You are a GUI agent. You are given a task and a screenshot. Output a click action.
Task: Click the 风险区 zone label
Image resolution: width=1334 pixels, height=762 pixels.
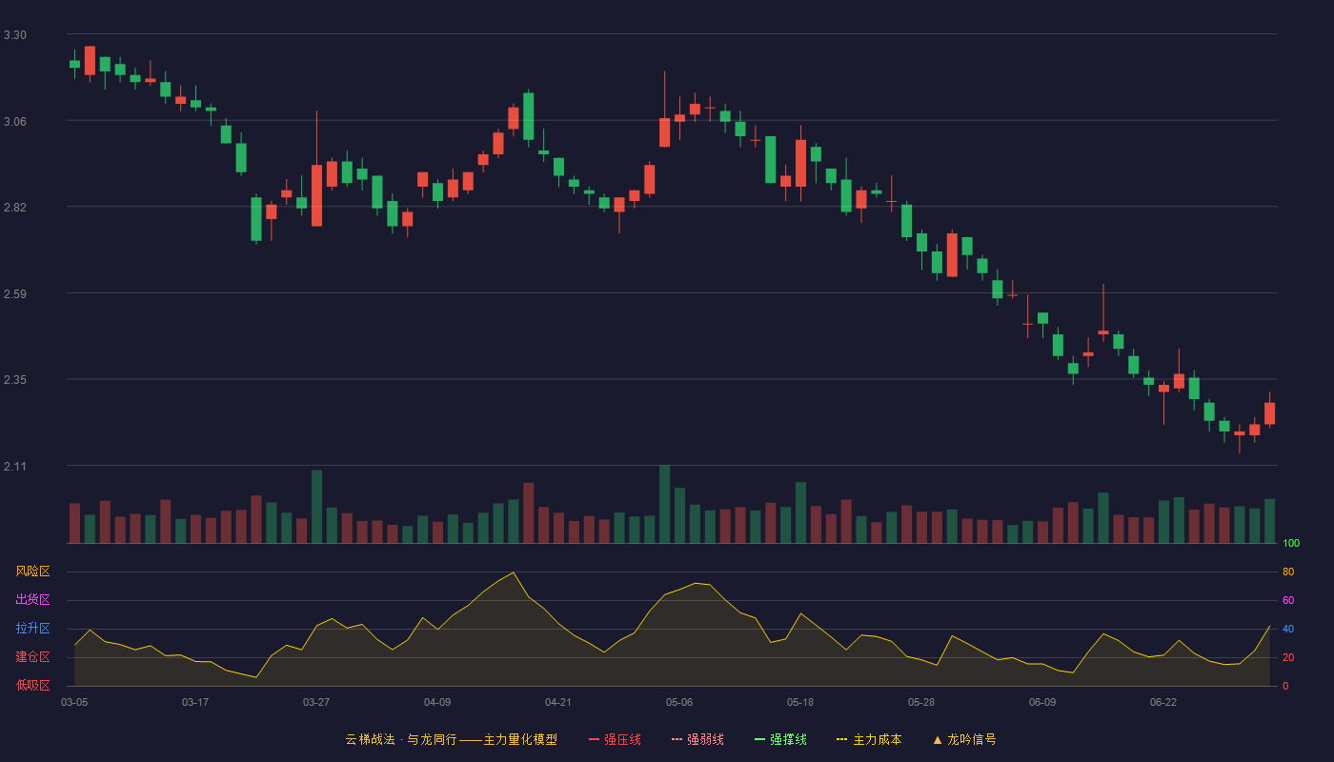[32, 571]
